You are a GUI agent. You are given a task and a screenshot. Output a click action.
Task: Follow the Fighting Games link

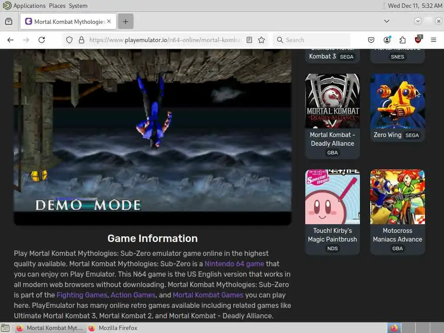tap(82, 295)
